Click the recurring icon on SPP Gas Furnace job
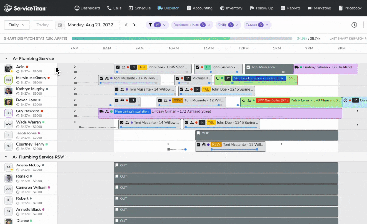Image resolution: width=367 pixels, height=224 pixels. [218, 78]
